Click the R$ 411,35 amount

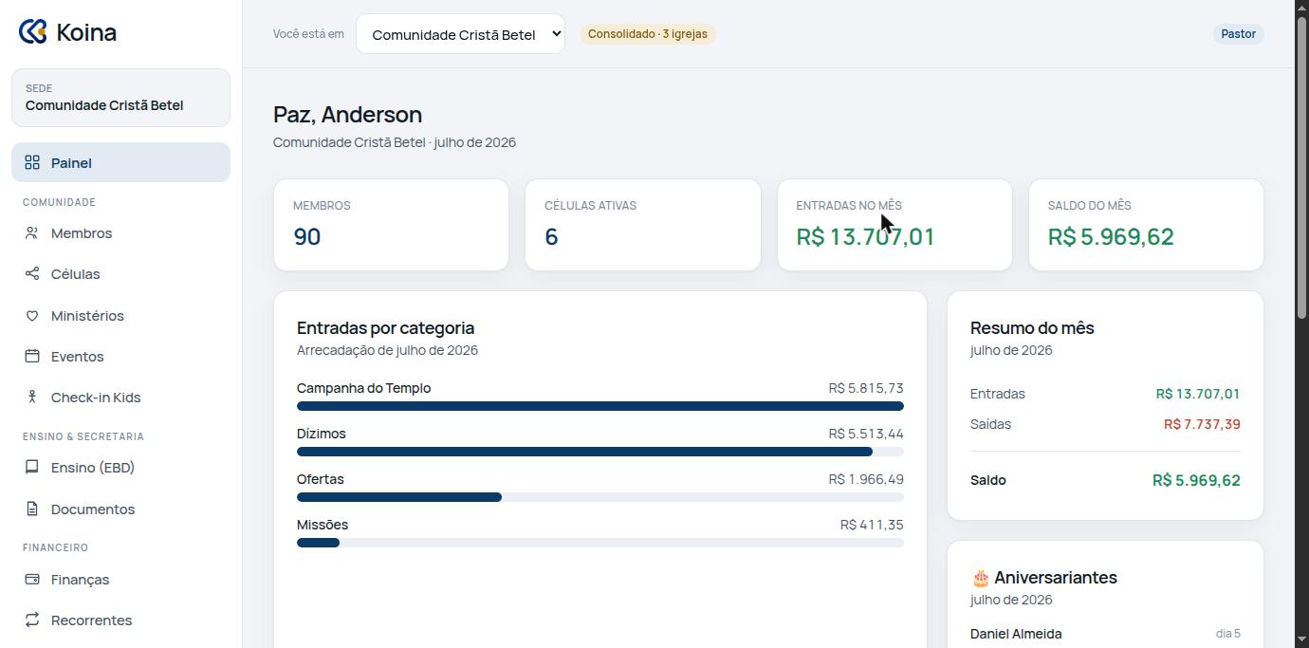point(872,525)
